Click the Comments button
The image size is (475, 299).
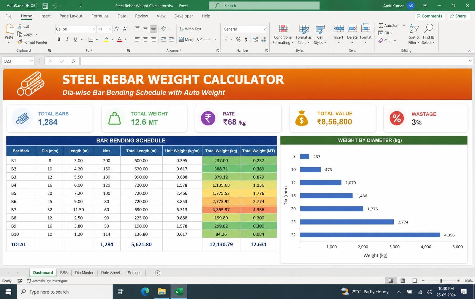tap(429, 16)
